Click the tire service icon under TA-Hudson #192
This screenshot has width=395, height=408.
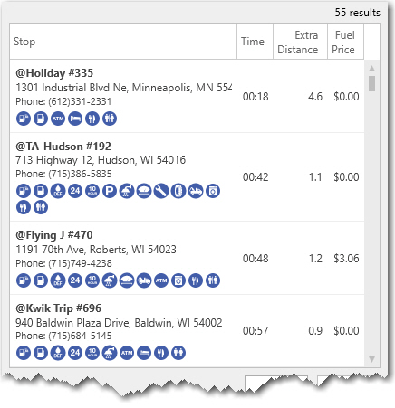pyautogui.click(x=178, y=191)
